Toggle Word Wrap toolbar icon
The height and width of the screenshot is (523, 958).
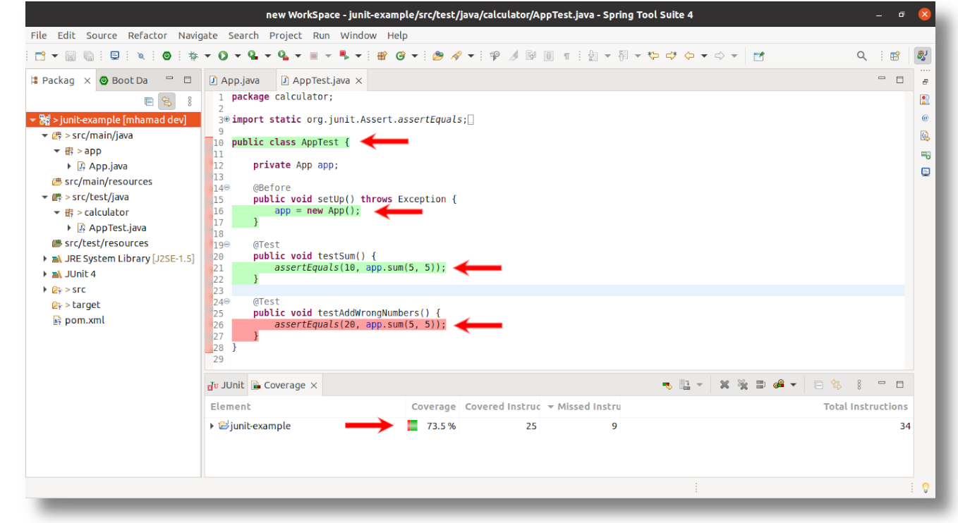point(531,56)
